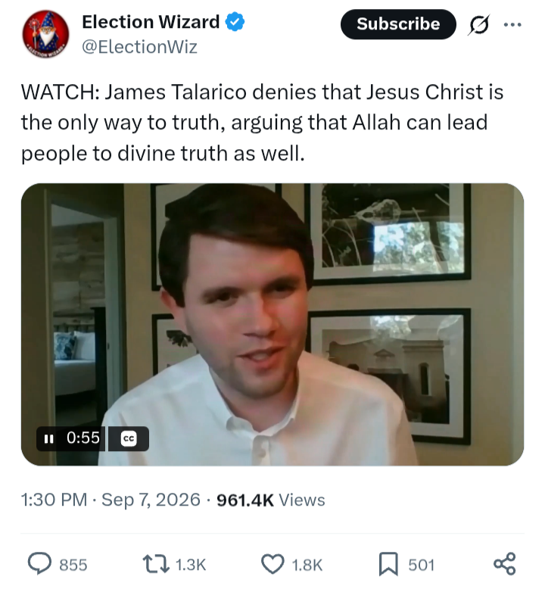
Task: Open the three-dot more options menu
Action: tap(512, 25)
